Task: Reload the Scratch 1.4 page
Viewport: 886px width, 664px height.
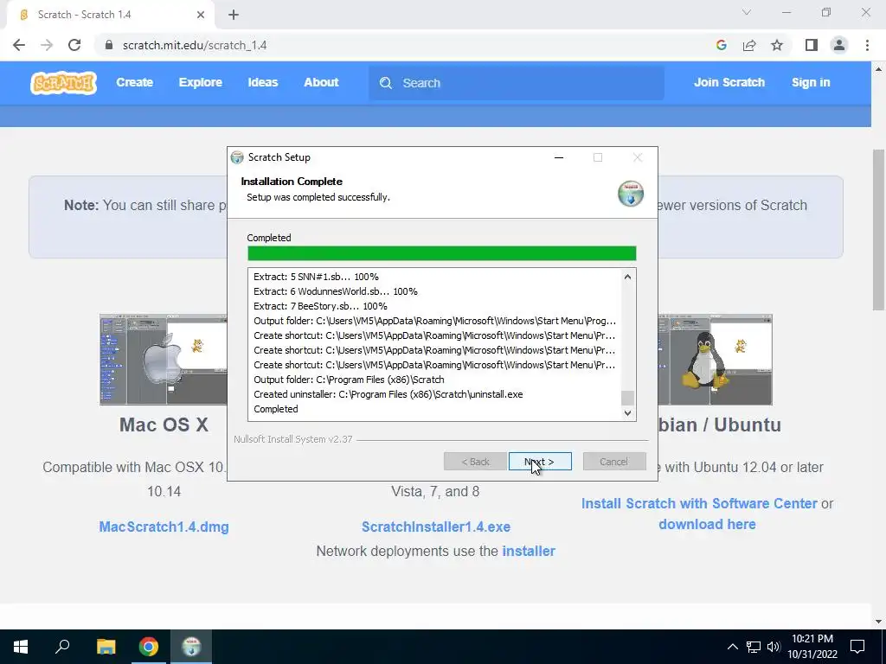Action: [x=74, y=45]
